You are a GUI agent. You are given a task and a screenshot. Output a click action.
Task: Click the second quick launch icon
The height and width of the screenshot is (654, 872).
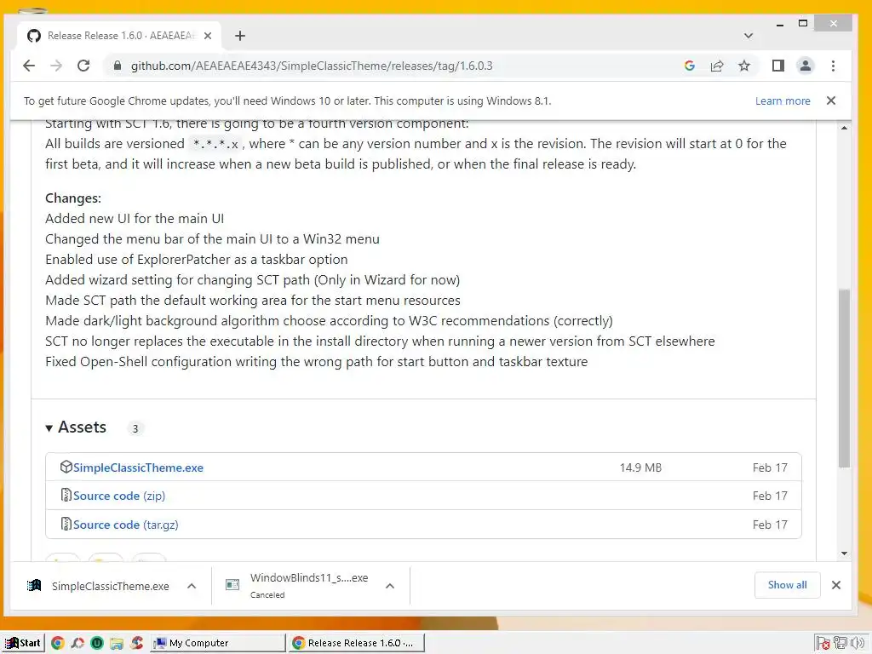pos(77,643)
